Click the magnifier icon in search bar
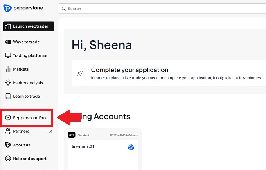 [x=63, y=9]
